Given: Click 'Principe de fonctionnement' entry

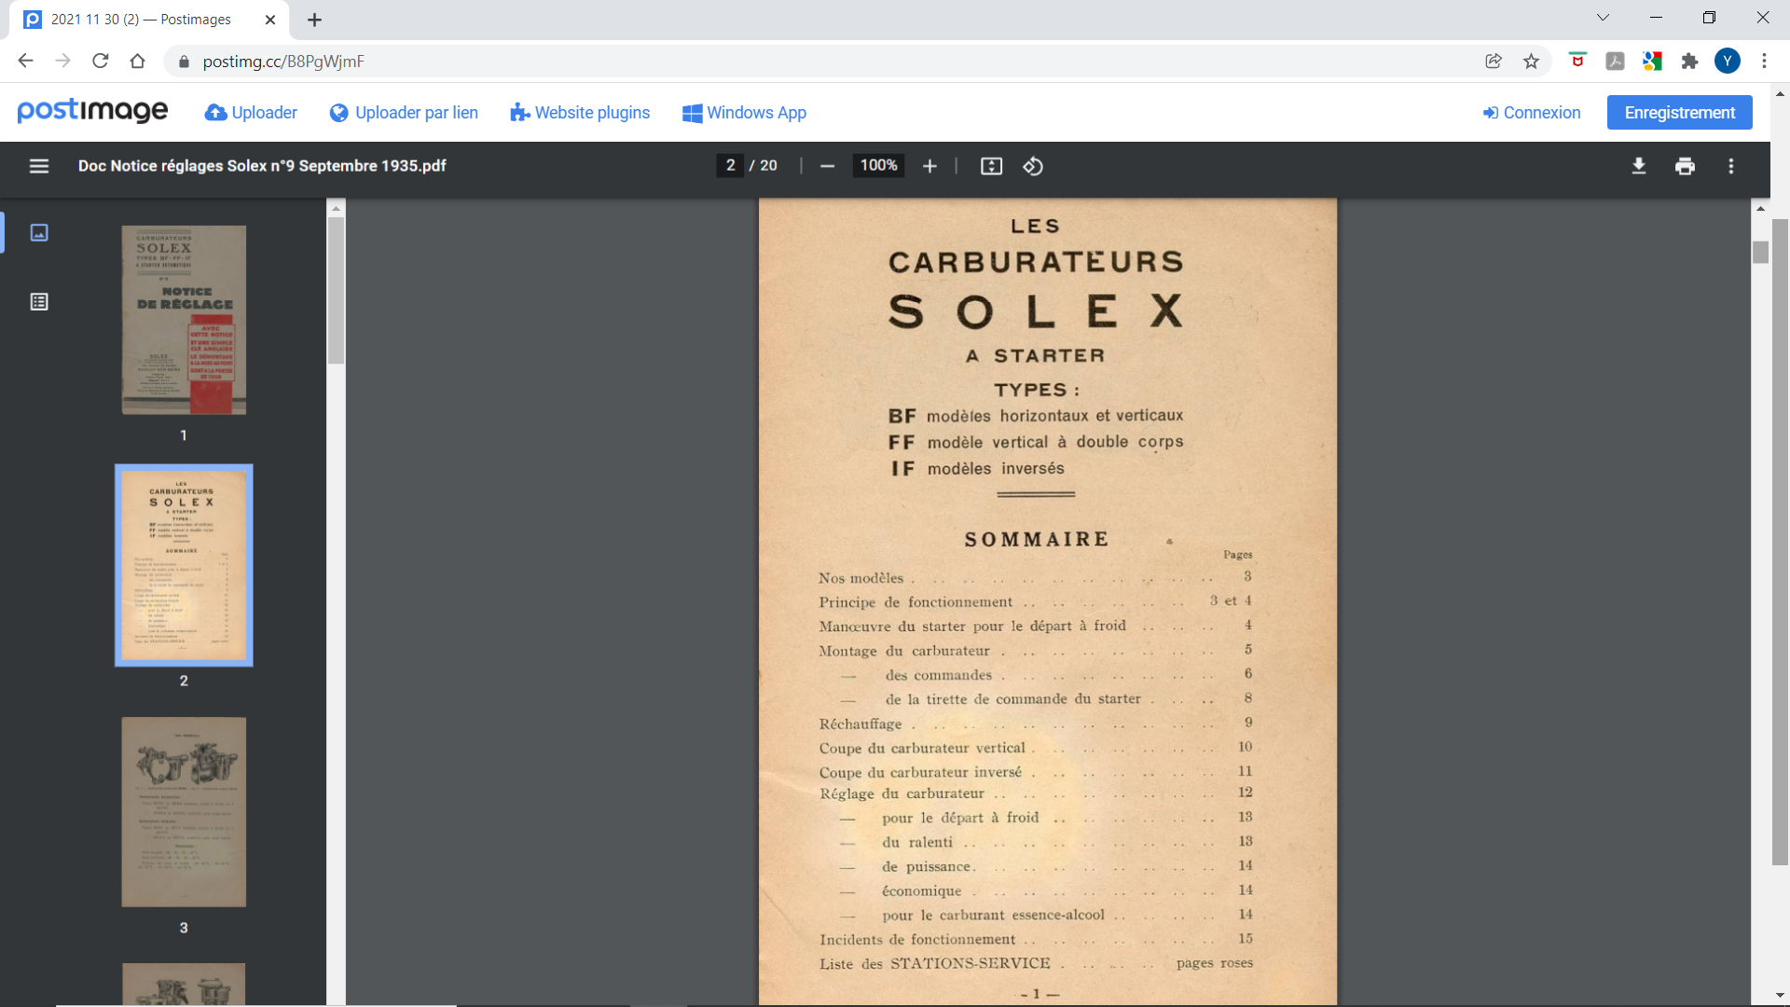Looking at the screenshot, I should pyautogui.click(x=916, y=602).
